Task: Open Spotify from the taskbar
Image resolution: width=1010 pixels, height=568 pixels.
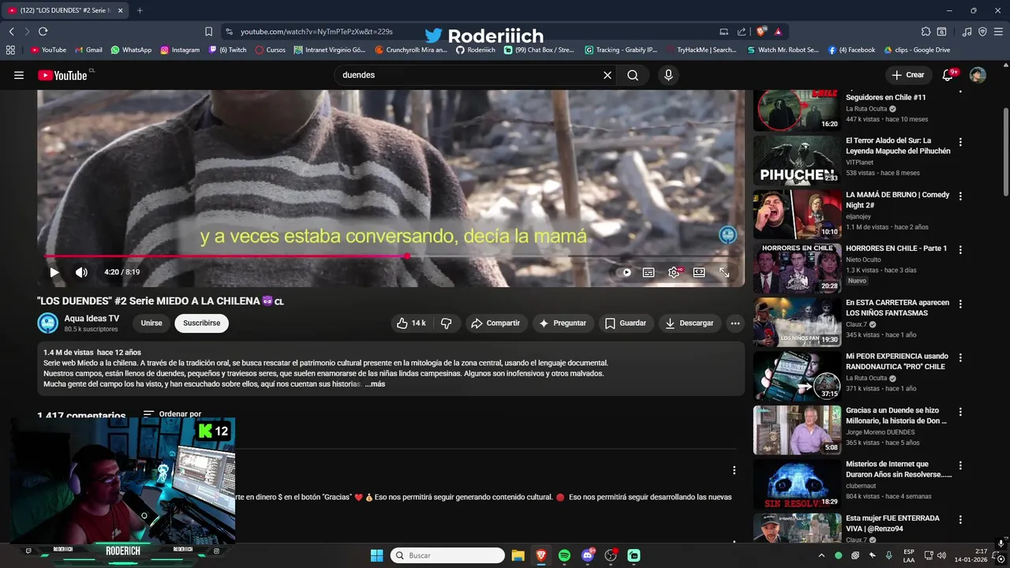Action: pos(564,555)
